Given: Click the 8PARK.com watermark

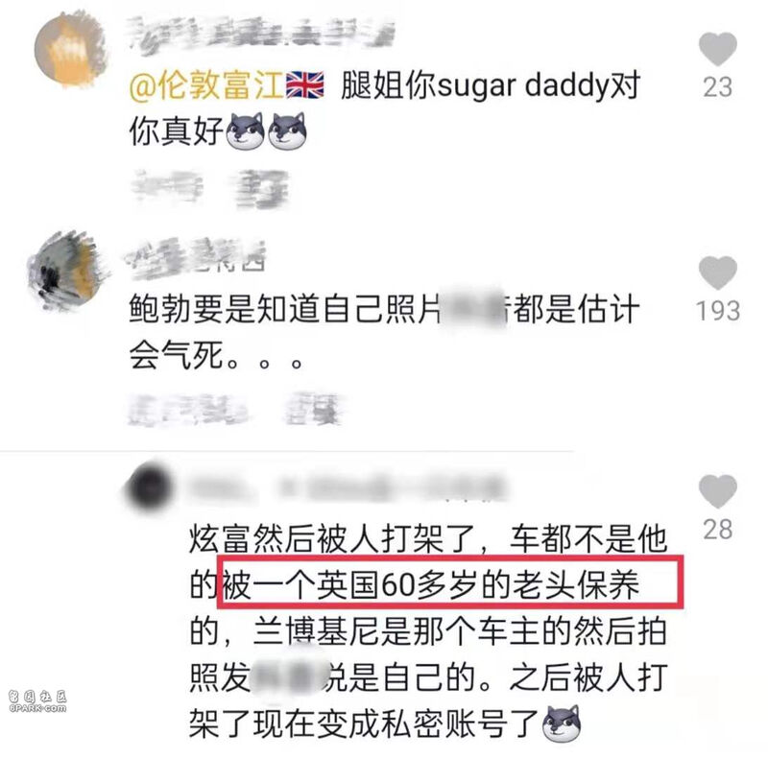Looking at the screenshot, I should pyautogui.click(x=37, y=701).
